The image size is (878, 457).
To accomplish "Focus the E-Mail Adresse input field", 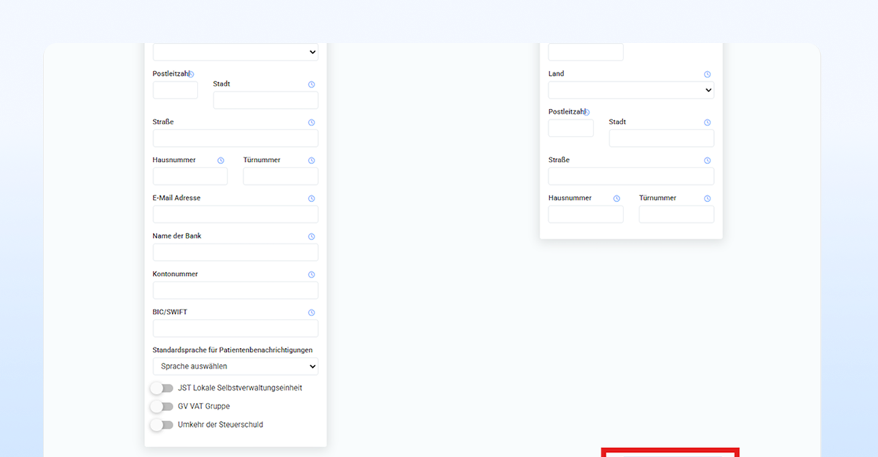I will (x=236, y=214).
